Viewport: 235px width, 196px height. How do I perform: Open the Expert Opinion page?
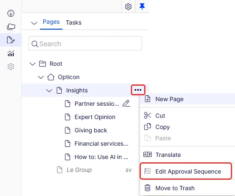pyautogui.click(x=95, y=117)
